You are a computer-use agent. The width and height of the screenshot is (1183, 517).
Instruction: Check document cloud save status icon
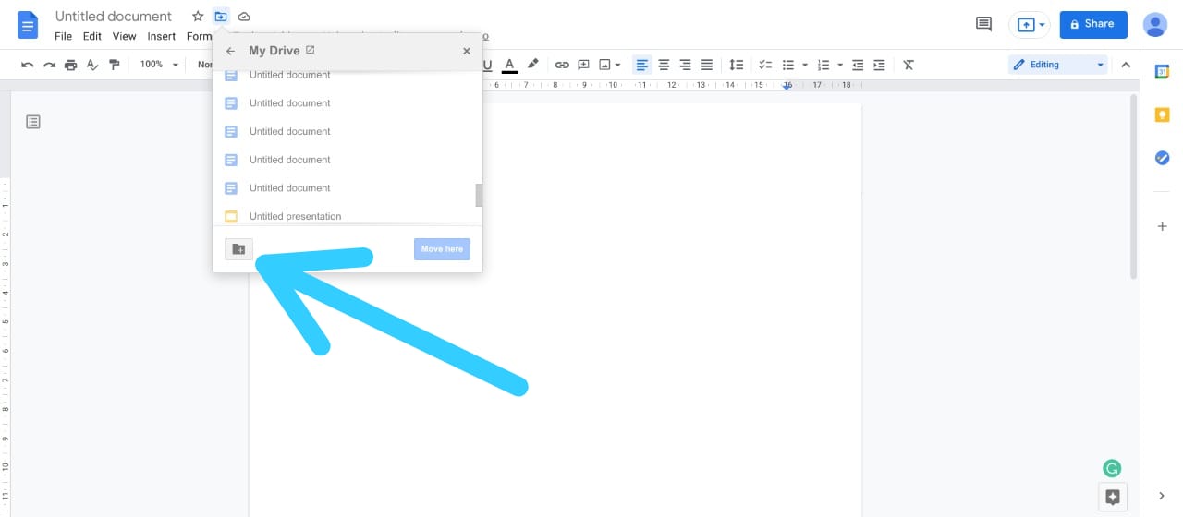tap(244, 17)
